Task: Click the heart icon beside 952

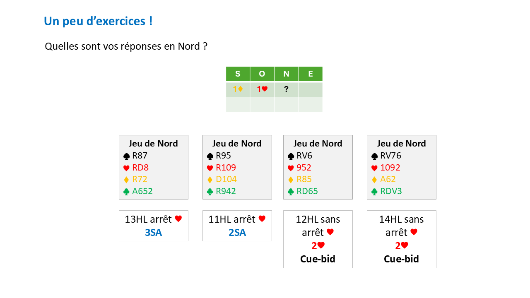Action: coord(291,168)
